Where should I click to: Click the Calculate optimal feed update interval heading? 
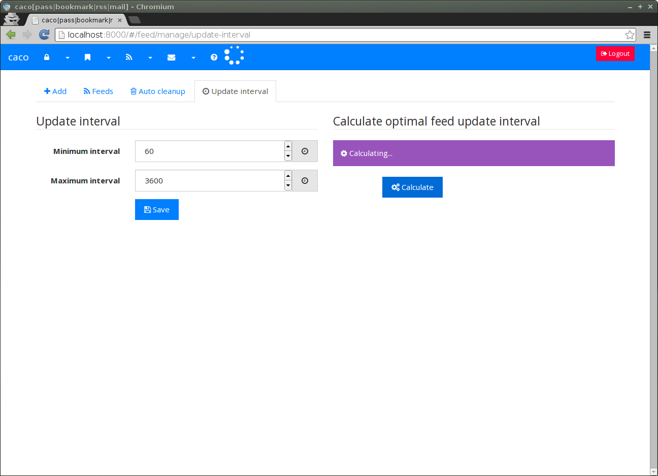coord(436,121)
